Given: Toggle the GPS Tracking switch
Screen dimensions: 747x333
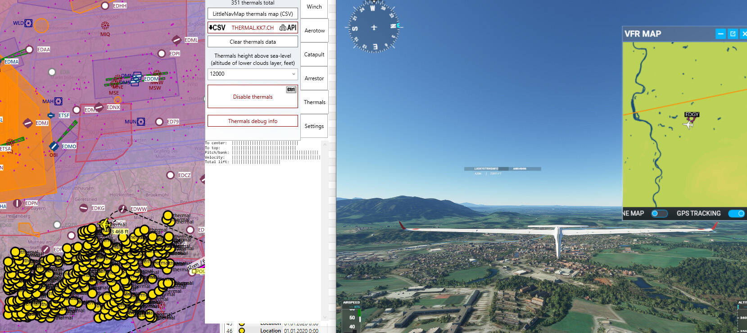Looking at the screenshot, I should (737, 213).
